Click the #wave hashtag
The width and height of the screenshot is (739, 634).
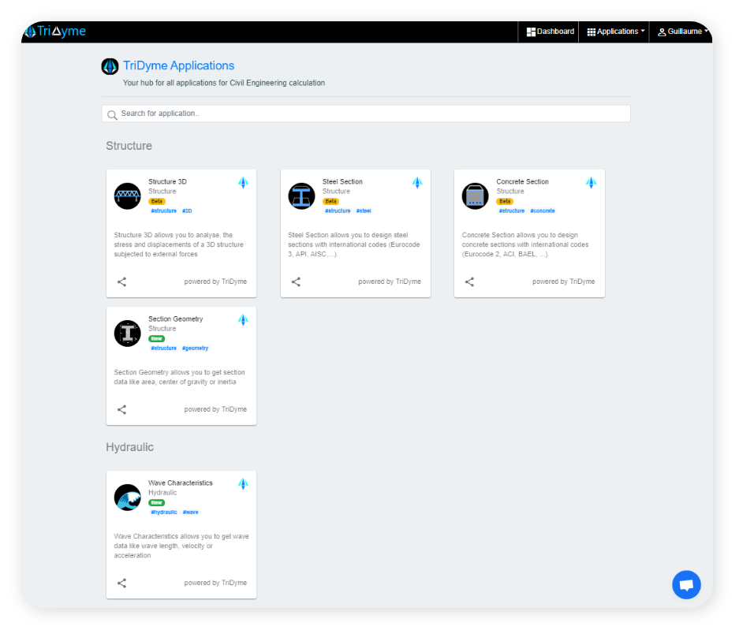coord(190,512)
